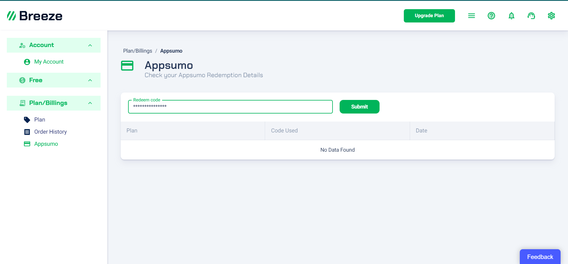Open My Account in the sidebar

tap(49, 62)
